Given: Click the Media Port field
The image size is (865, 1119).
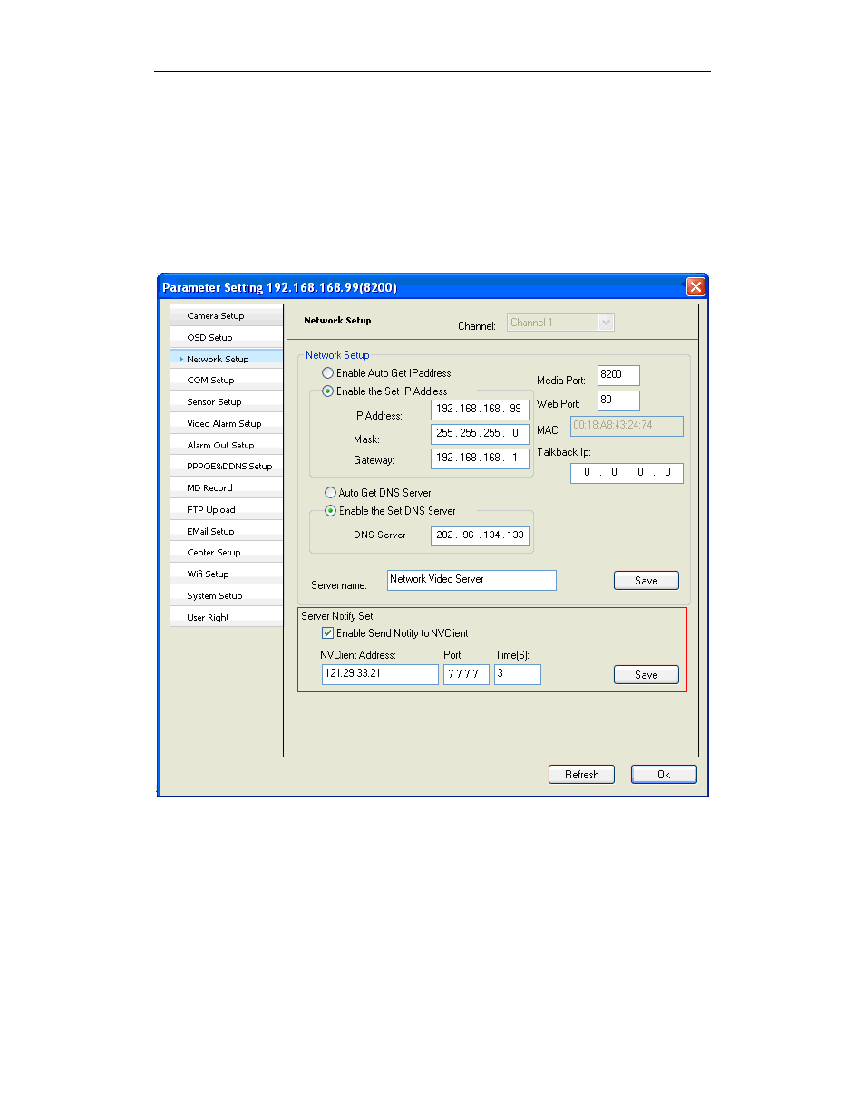Looking at the screenshot, I should point(618,375).
